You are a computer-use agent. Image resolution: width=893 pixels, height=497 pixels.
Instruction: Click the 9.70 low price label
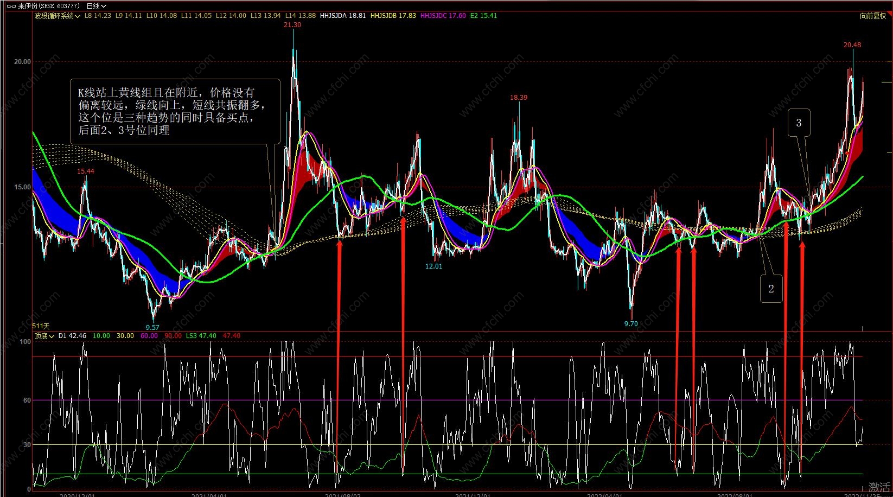(631, 324)
